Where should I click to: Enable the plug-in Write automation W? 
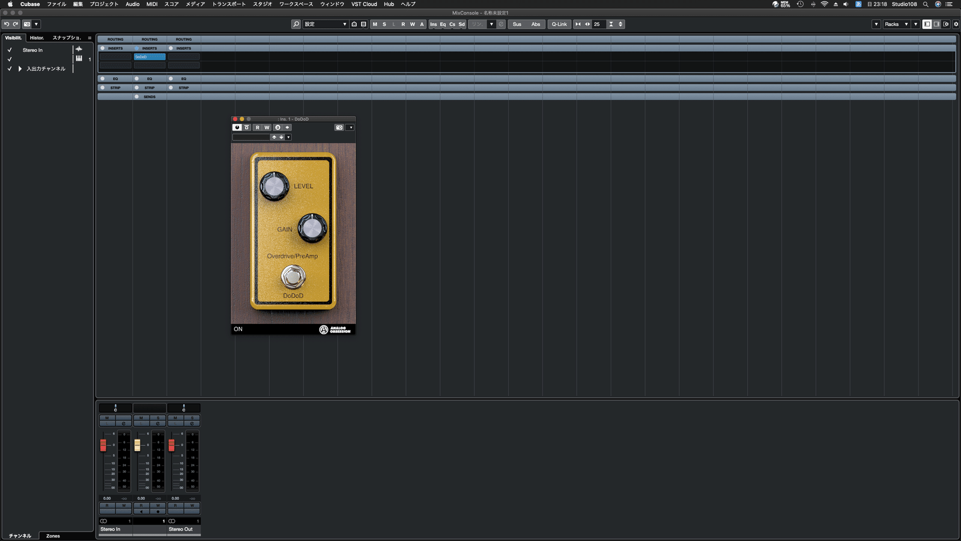267,127
